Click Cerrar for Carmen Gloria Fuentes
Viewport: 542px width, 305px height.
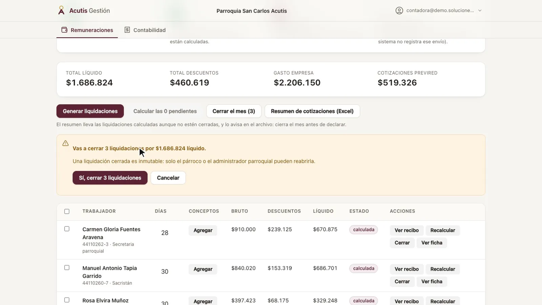click(402, 243)
